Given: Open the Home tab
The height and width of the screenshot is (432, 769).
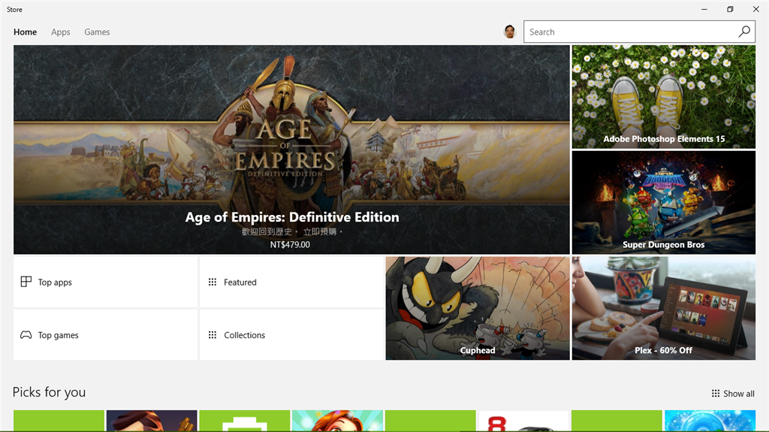Looking at the screenshot, I should click(x=25, y=32).
